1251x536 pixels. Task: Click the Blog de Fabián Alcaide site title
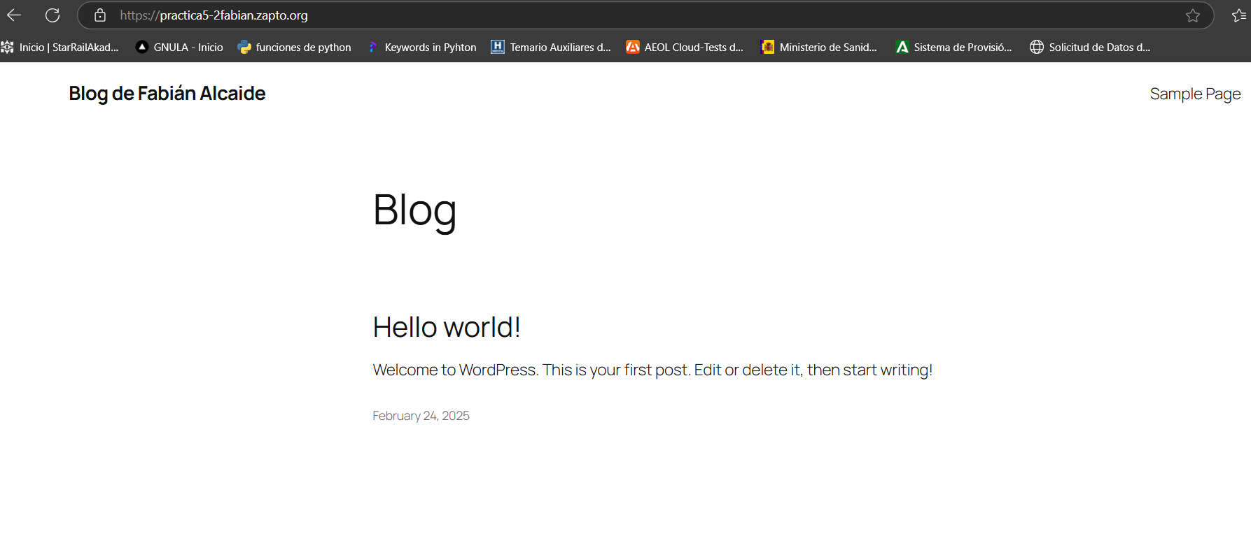coord(167,94)
